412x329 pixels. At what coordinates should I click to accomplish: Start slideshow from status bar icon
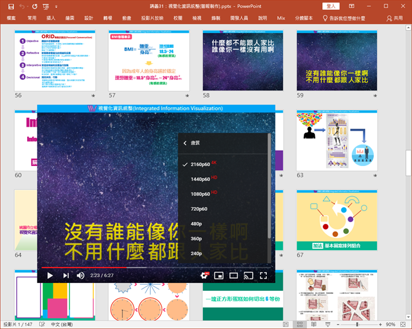click(328, 325)
